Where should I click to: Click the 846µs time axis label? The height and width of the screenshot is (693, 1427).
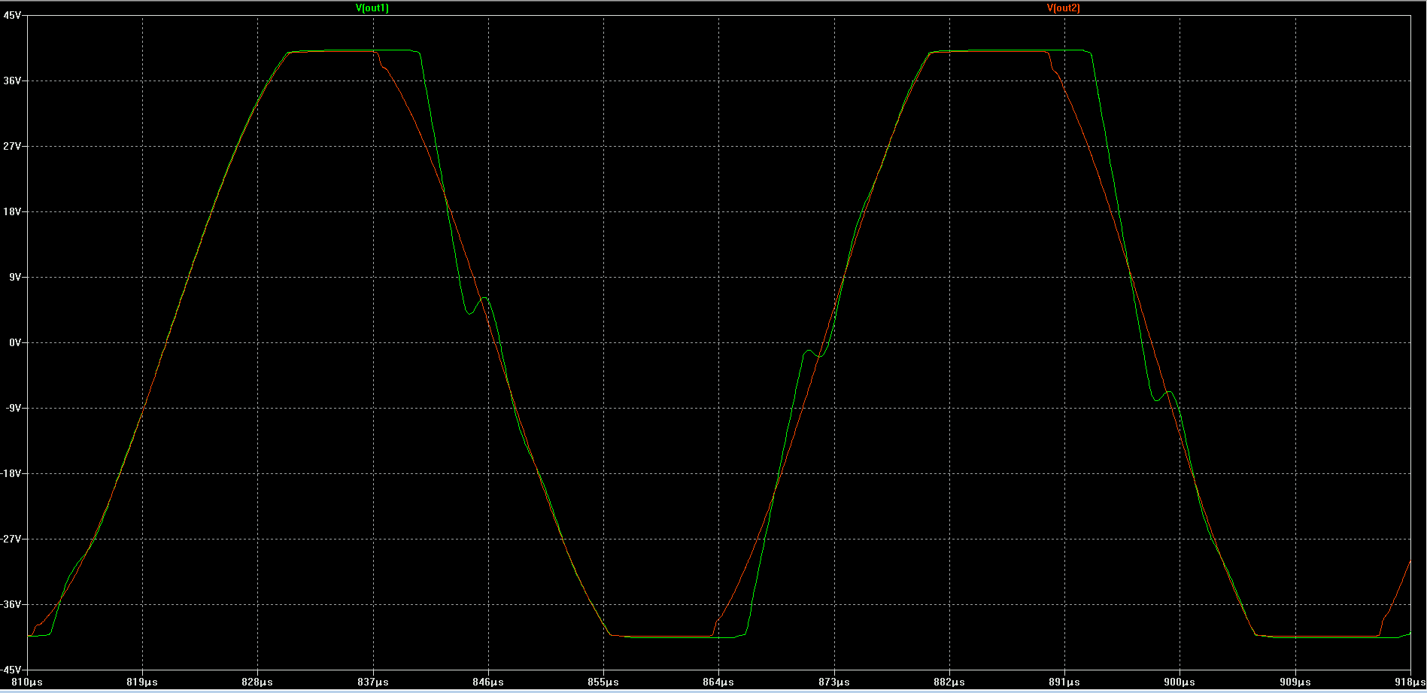tap(488, 682)
